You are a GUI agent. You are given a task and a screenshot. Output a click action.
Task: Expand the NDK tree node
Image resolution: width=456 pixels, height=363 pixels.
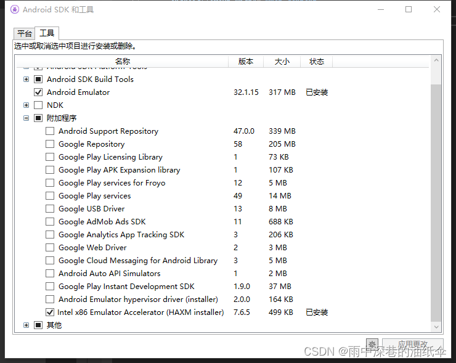[x=26, y=105]
